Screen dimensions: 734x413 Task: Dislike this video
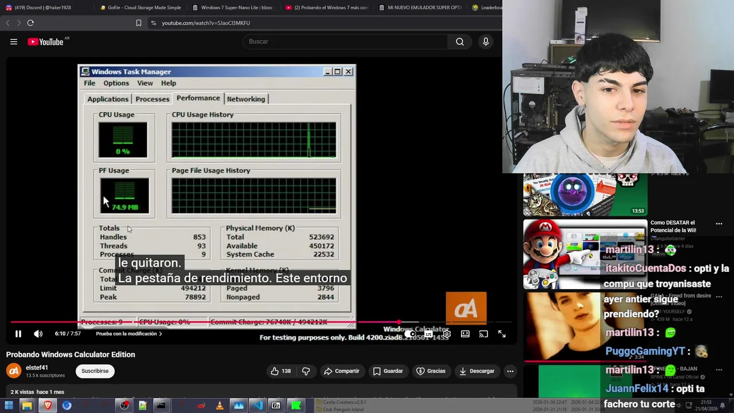[x=306, y=371]
